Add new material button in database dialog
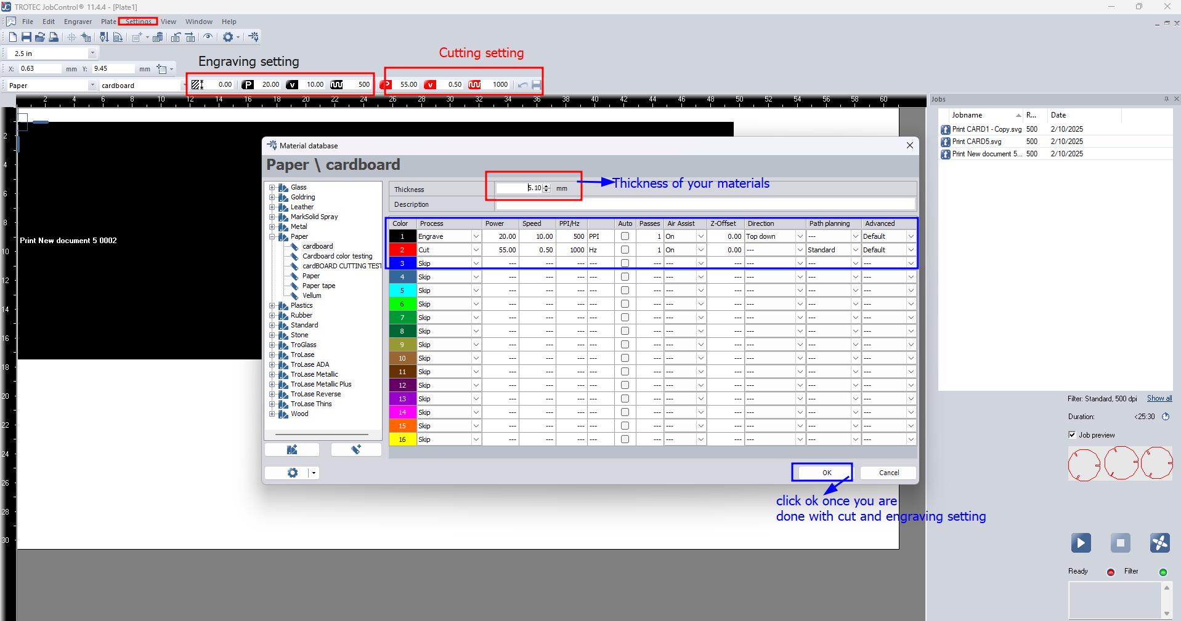1181x621 pixels. (x=356, y=450)
